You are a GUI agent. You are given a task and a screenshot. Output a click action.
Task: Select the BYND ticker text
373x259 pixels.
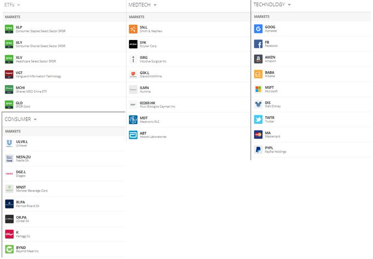(x=21, y=248)
